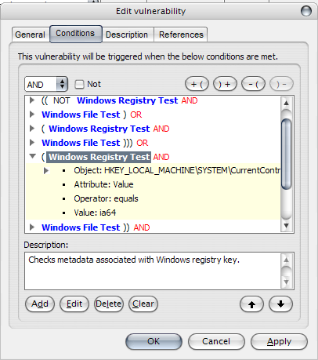The width and height of the screenshot is (318, 360).
Task: Click the Apply button
Action: tap(279, 341)
